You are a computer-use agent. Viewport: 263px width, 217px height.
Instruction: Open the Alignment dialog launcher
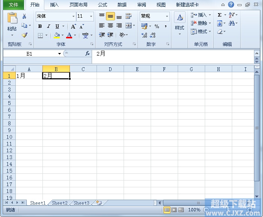click(x=135, y=44)
